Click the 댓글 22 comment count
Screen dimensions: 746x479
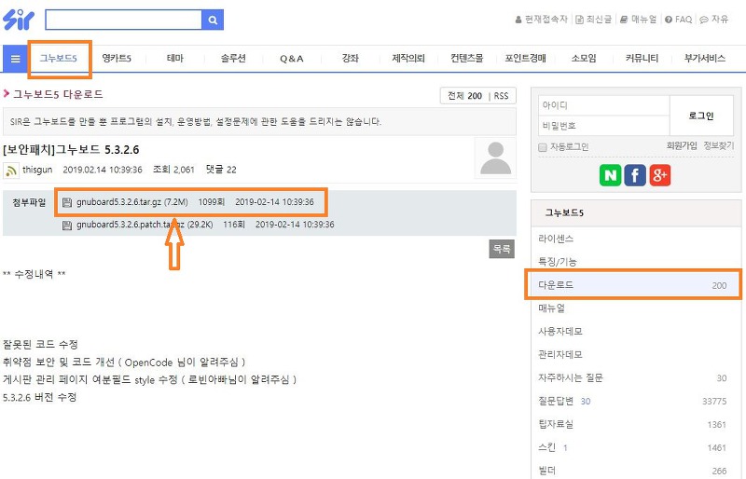(x=221, y=170)
